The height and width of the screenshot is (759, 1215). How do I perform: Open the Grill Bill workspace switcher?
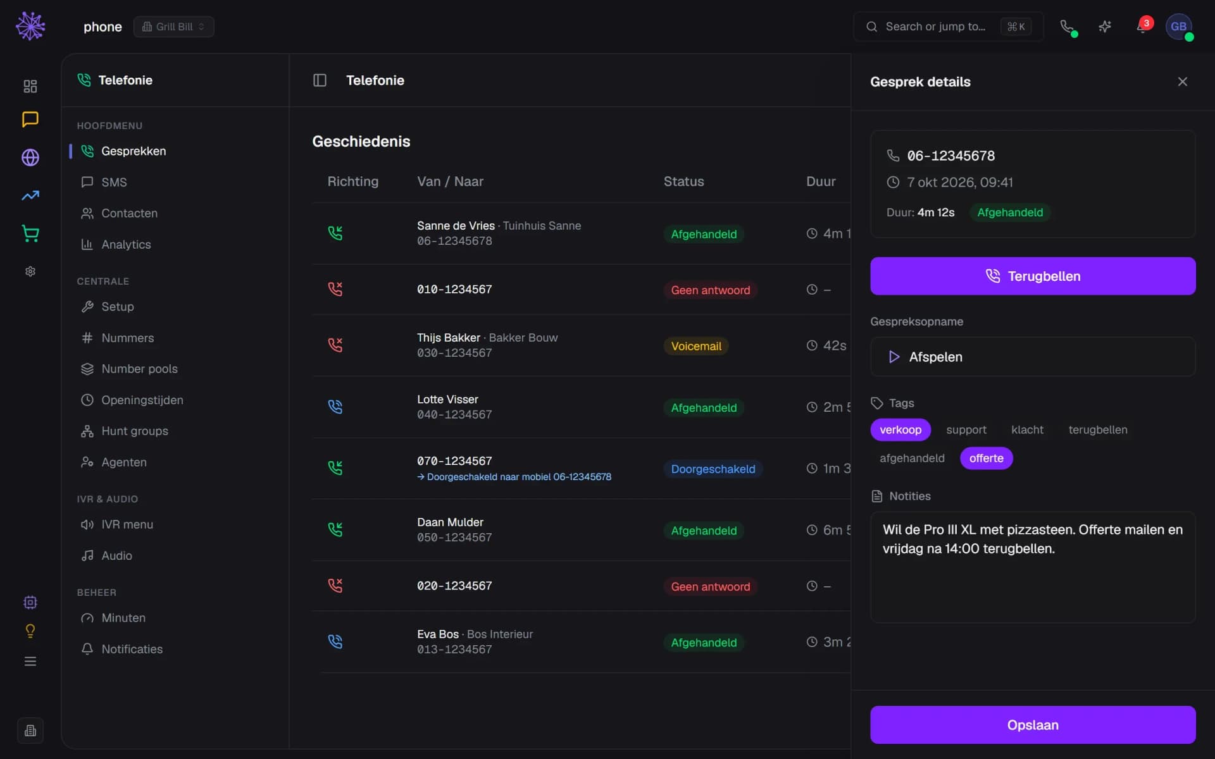173,27
